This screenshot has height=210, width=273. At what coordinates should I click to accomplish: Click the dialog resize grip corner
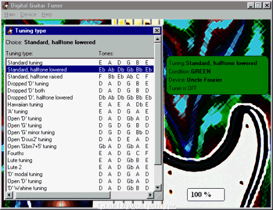158,195
